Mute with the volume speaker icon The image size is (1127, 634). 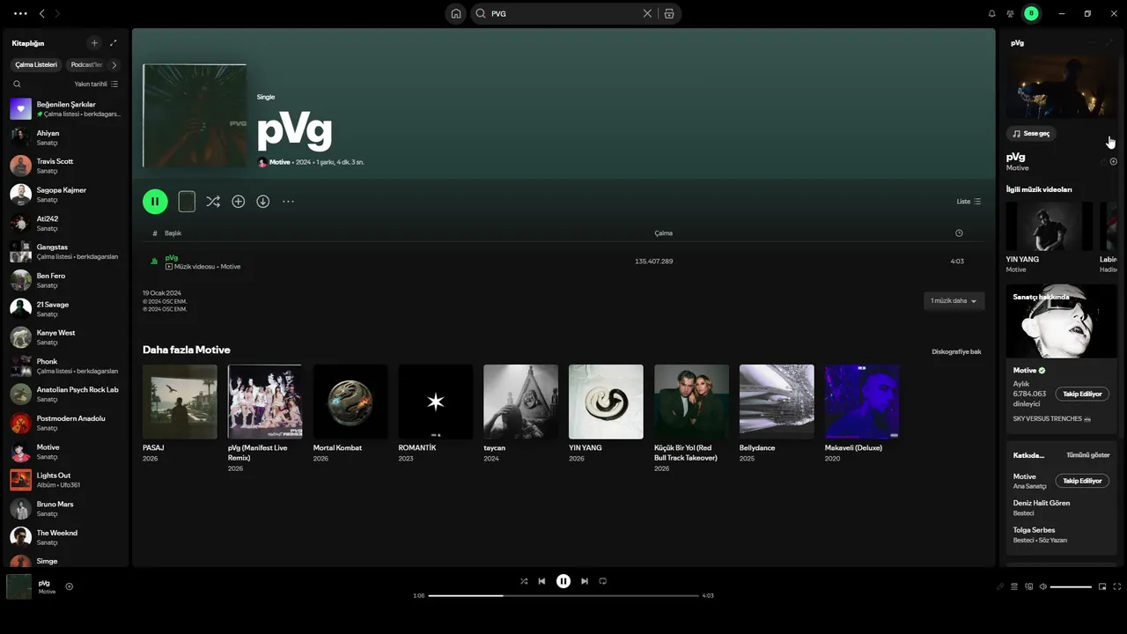(1042, 586)
